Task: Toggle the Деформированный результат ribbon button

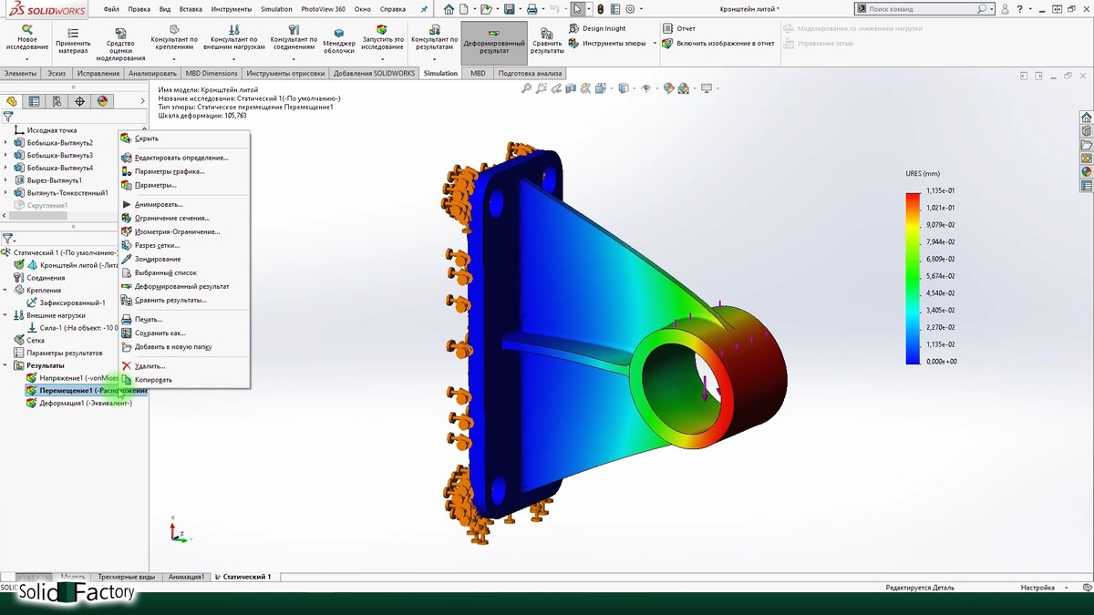Action: click(x=493, y=42)
